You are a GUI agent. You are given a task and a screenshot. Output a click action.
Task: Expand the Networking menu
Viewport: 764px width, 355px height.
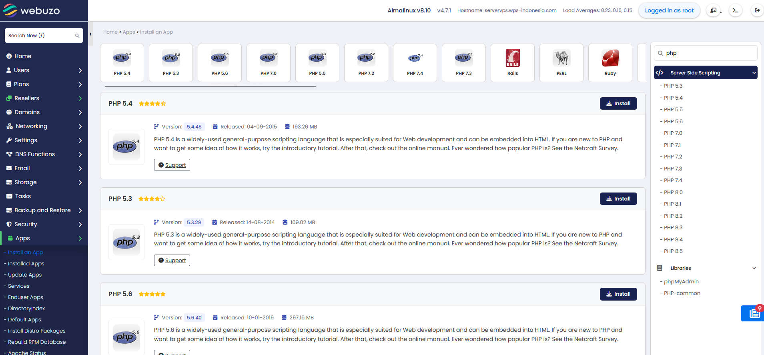coord(44,126)
